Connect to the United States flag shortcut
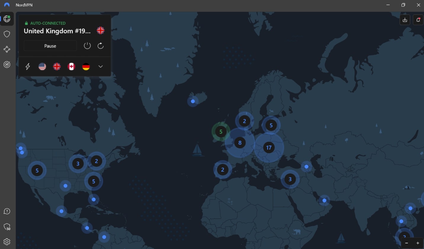 tap(42, 66)
